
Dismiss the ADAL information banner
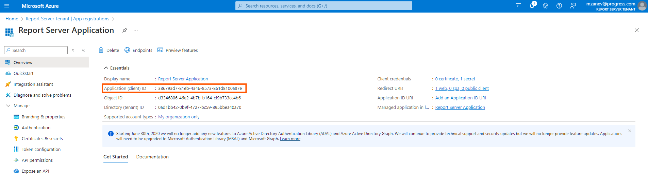pyautogui.click(x=630, y=131)
